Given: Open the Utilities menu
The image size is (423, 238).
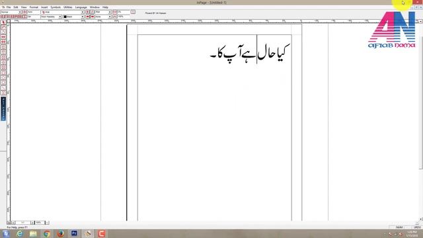Looking at the screenshot, I should 67,7.
